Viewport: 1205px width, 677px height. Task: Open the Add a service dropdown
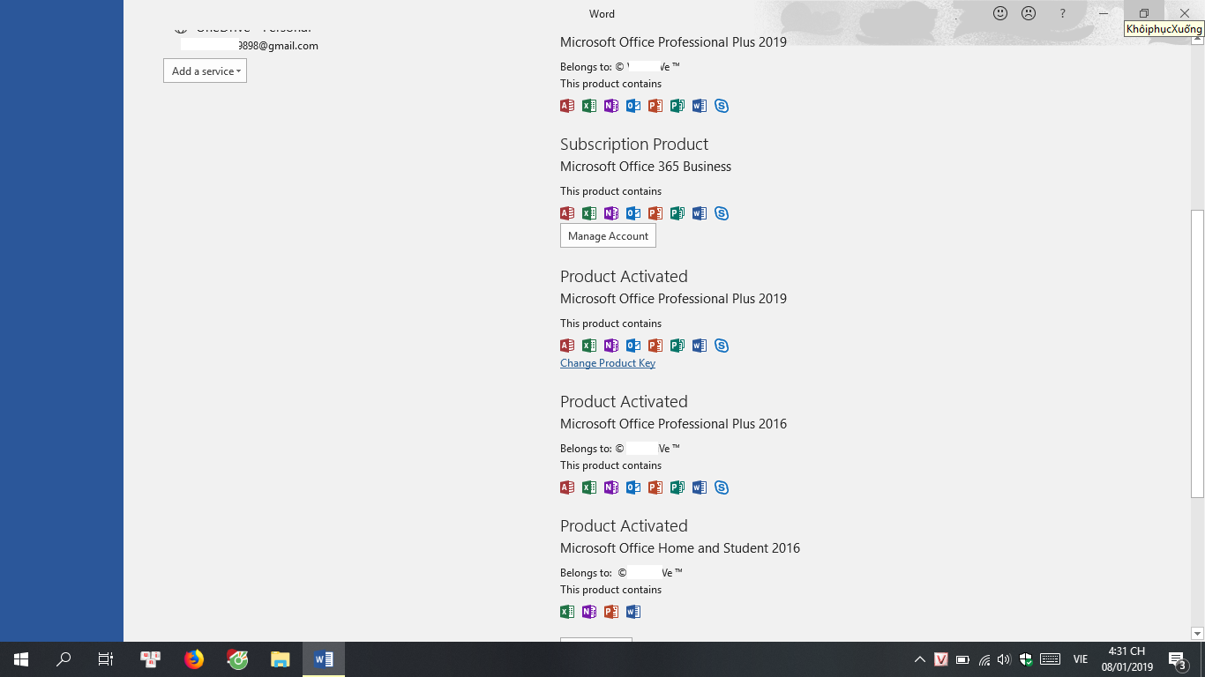tap(205, 71)
